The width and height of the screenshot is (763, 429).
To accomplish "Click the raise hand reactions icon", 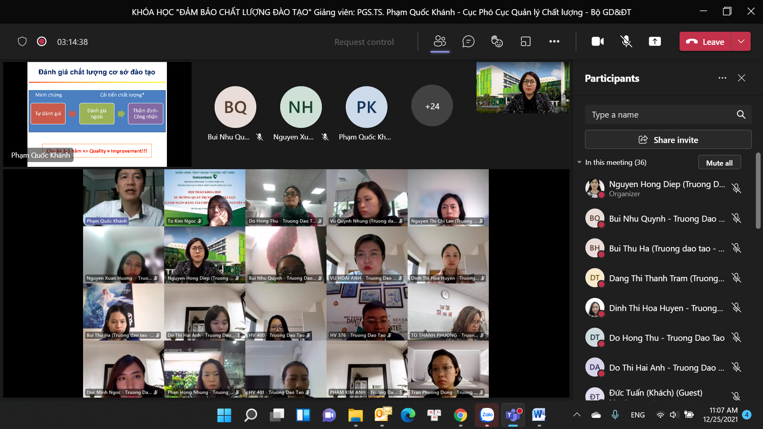I will (x=497, y=41).
